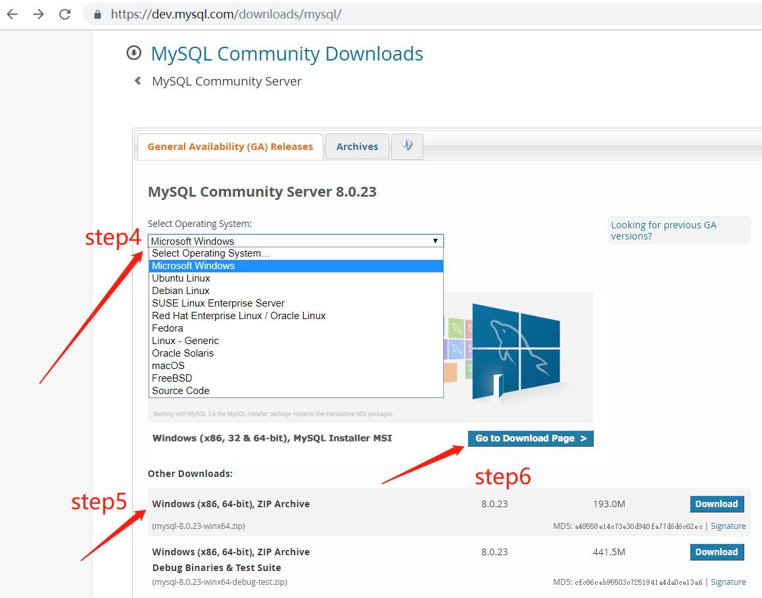Image resolution: width=762 pixels, height=598 pixels.
Task: Switch to the Archives tab
Action: click(357, 147)
